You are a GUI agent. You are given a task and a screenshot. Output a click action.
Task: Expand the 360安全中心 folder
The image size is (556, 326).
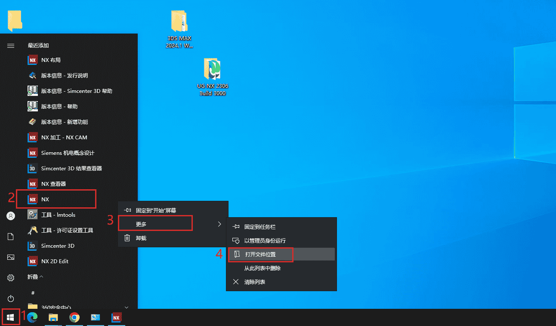[x=77, y=308]
